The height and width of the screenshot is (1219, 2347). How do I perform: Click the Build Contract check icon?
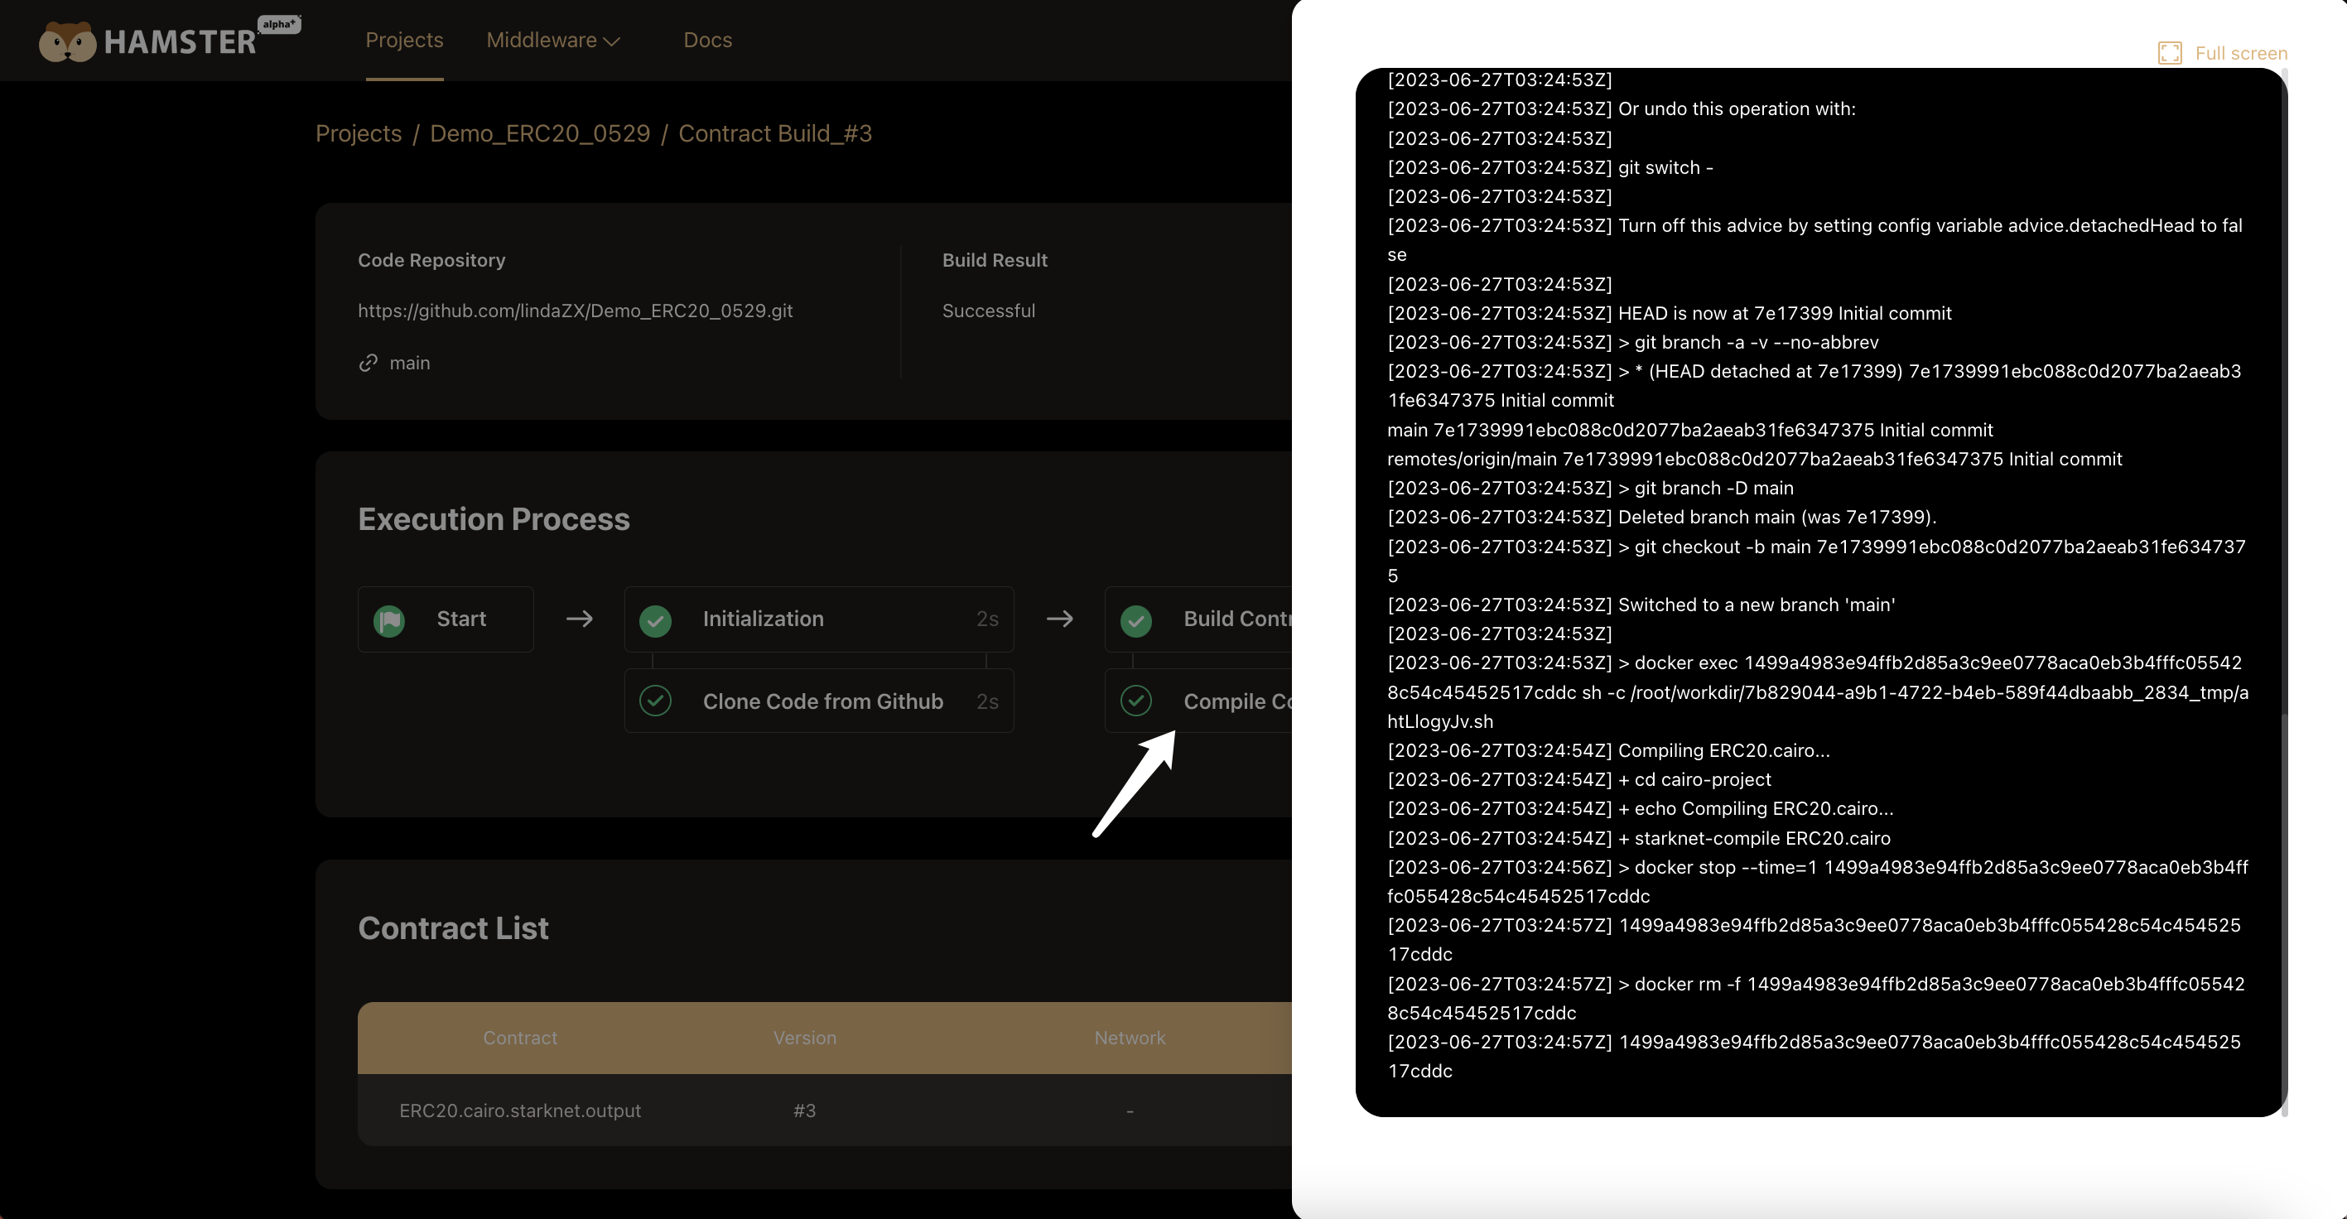1135,619
